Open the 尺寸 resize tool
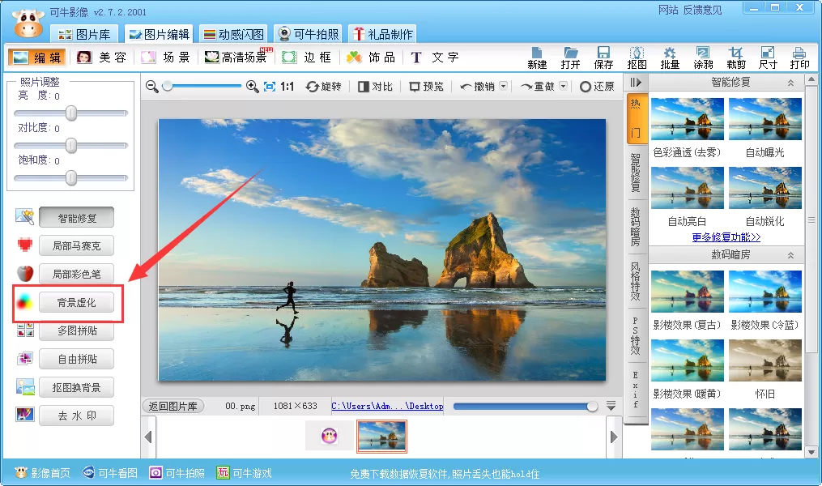Image resolution: width=822 pixels, height=486 pixels. [768, 58]
